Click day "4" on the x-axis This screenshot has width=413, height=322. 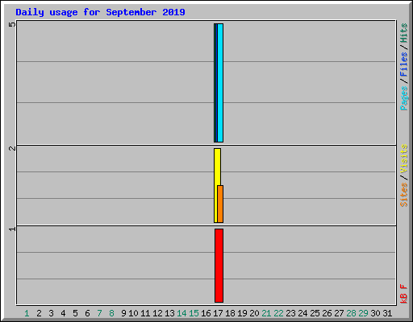(x=63, y=313)
